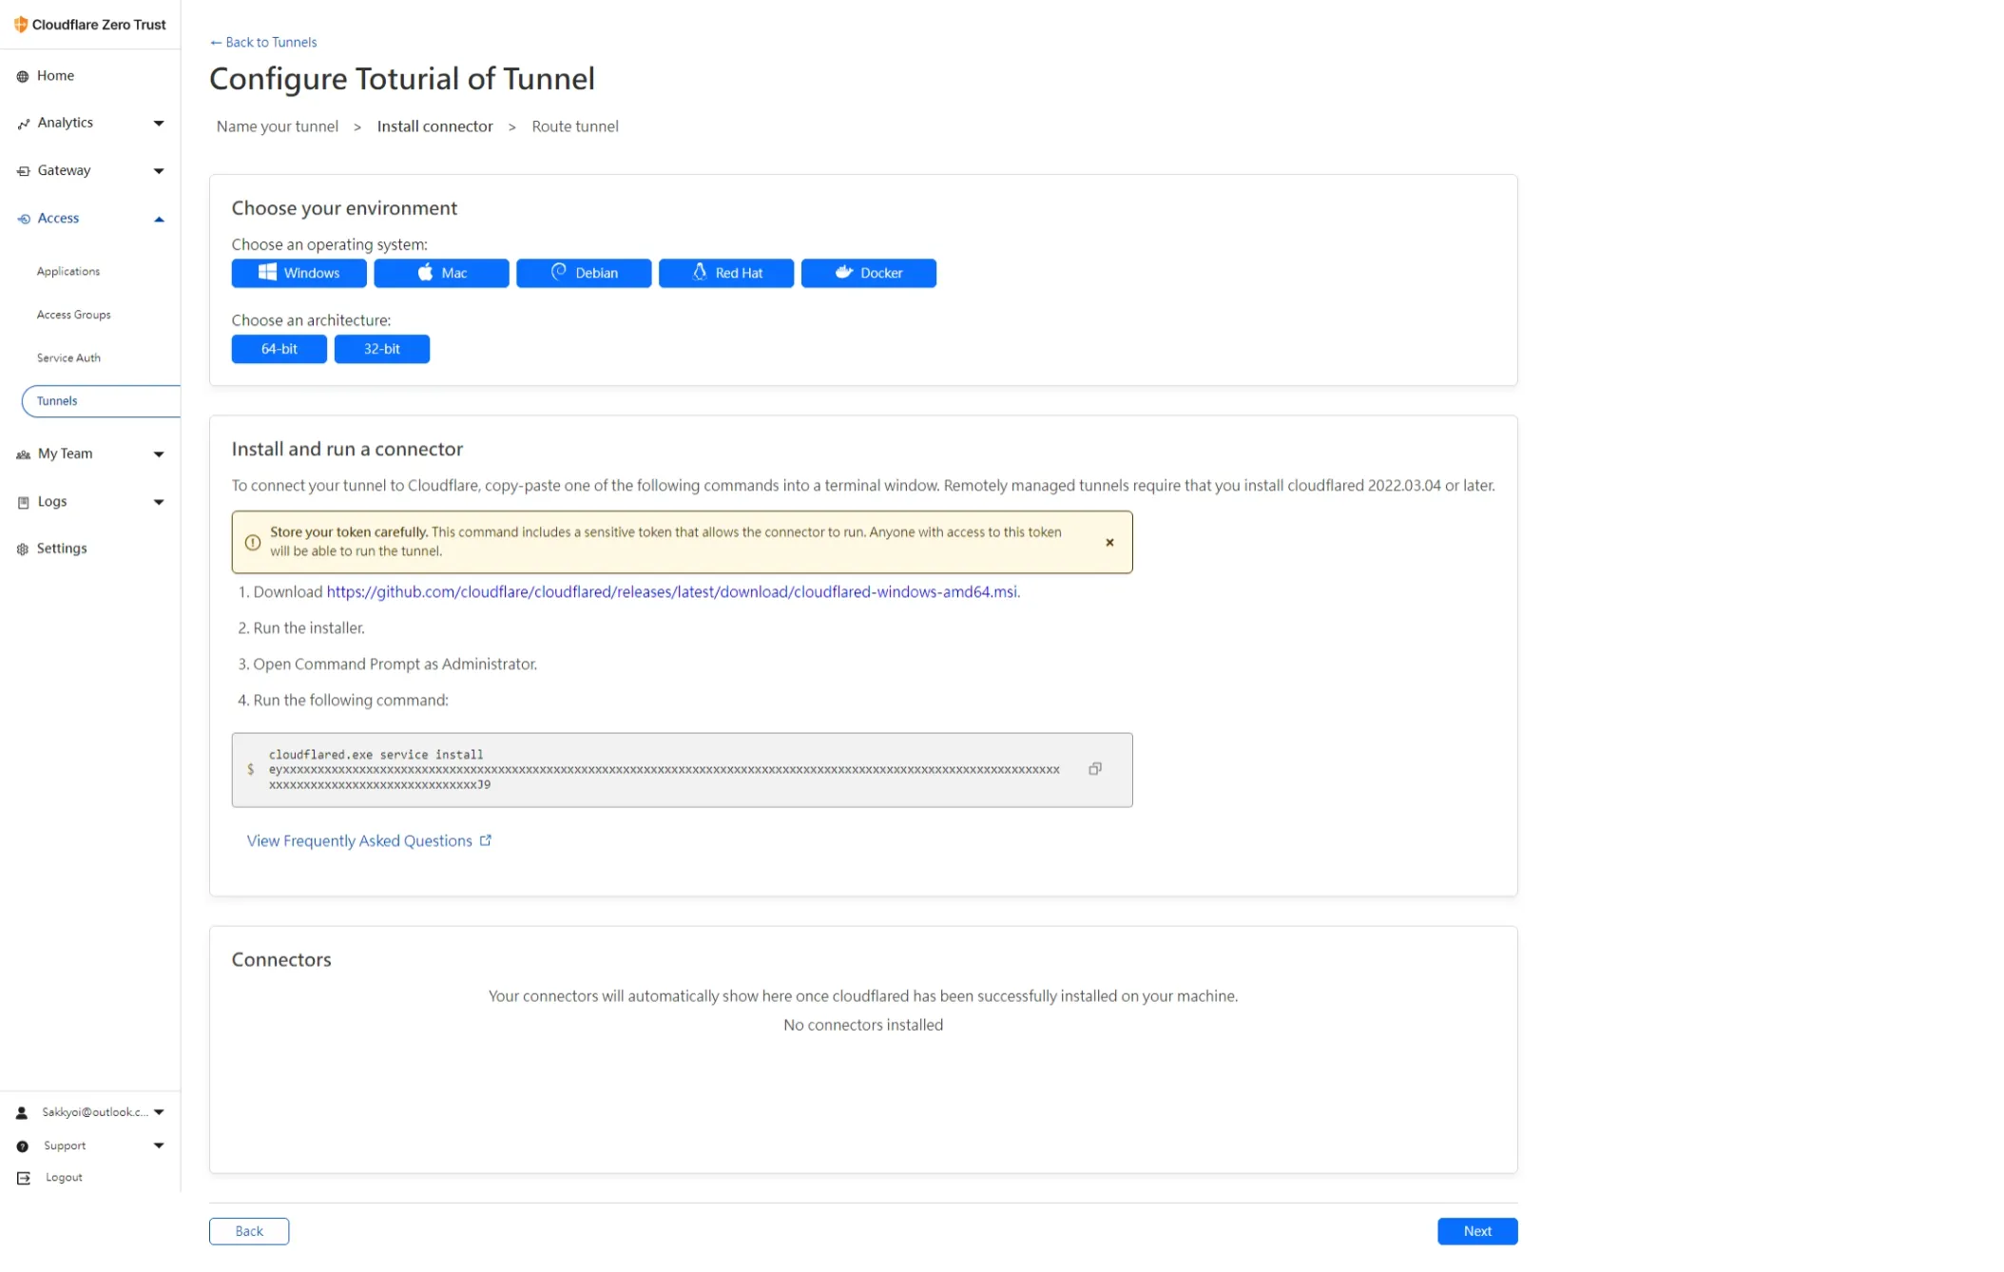
Task: Click the My Team people icon
Action: (x=24, y=454)
